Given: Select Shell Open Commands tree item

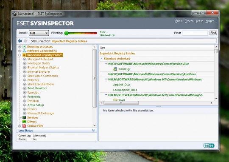Looking at the screenshot, I should tap(43, 76).
